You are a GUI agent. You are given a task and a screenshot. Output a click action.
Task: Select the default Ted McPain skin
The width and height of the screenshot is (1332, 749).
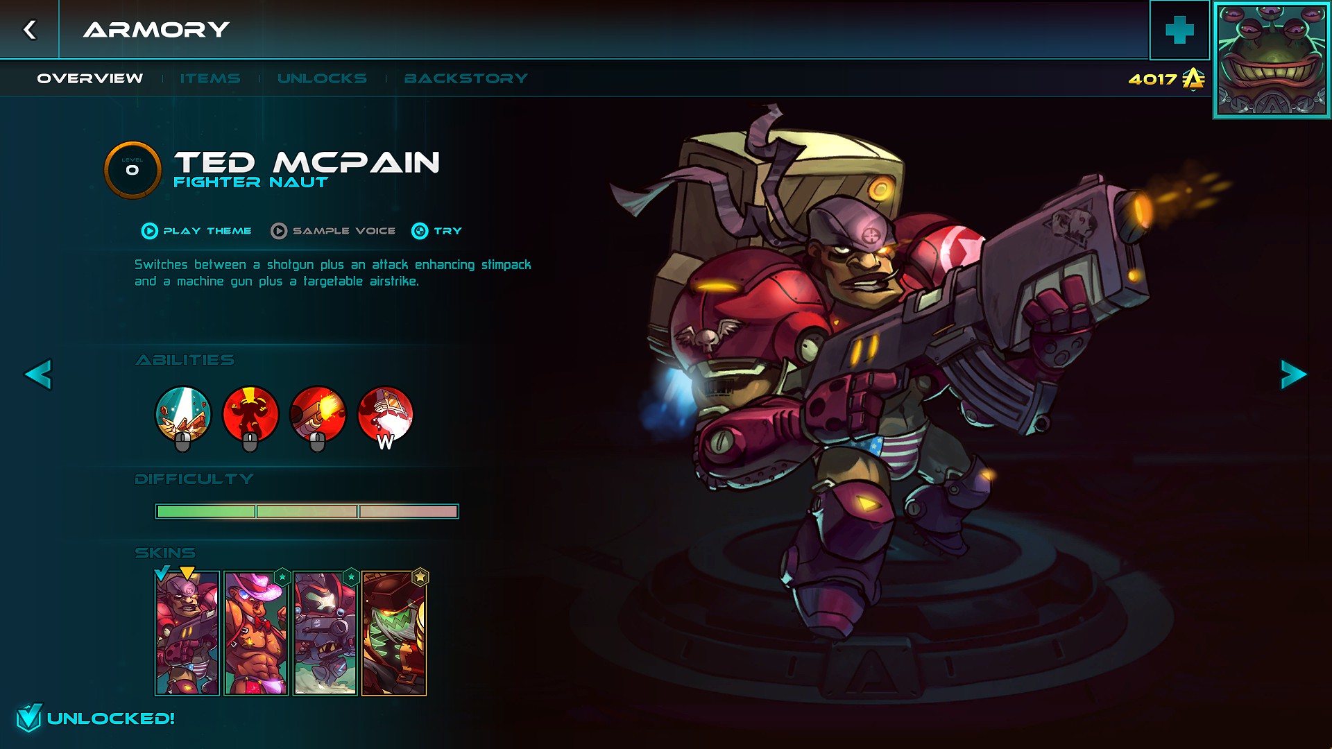(x=187, y=632)
